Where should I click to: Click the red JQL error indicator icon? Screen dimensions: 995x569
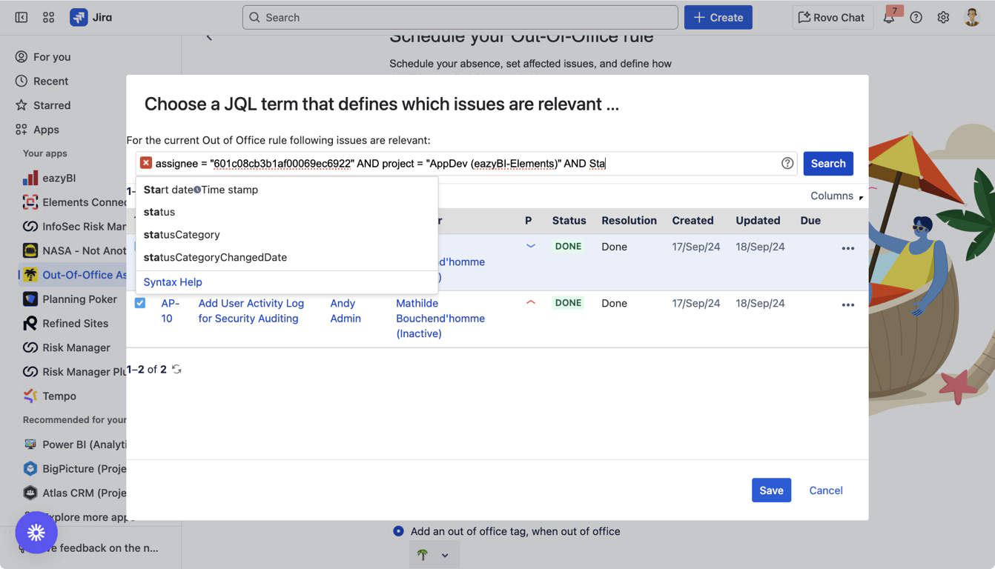point(146,164)
